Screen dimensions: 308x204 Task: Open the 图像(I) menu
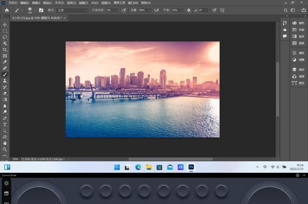36,3
